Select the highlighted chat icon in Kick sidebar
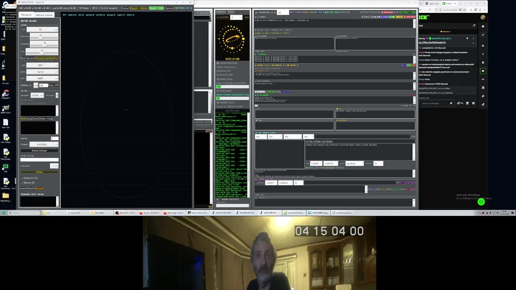Viewport: 516px width, 290px height. coord(483,71)
